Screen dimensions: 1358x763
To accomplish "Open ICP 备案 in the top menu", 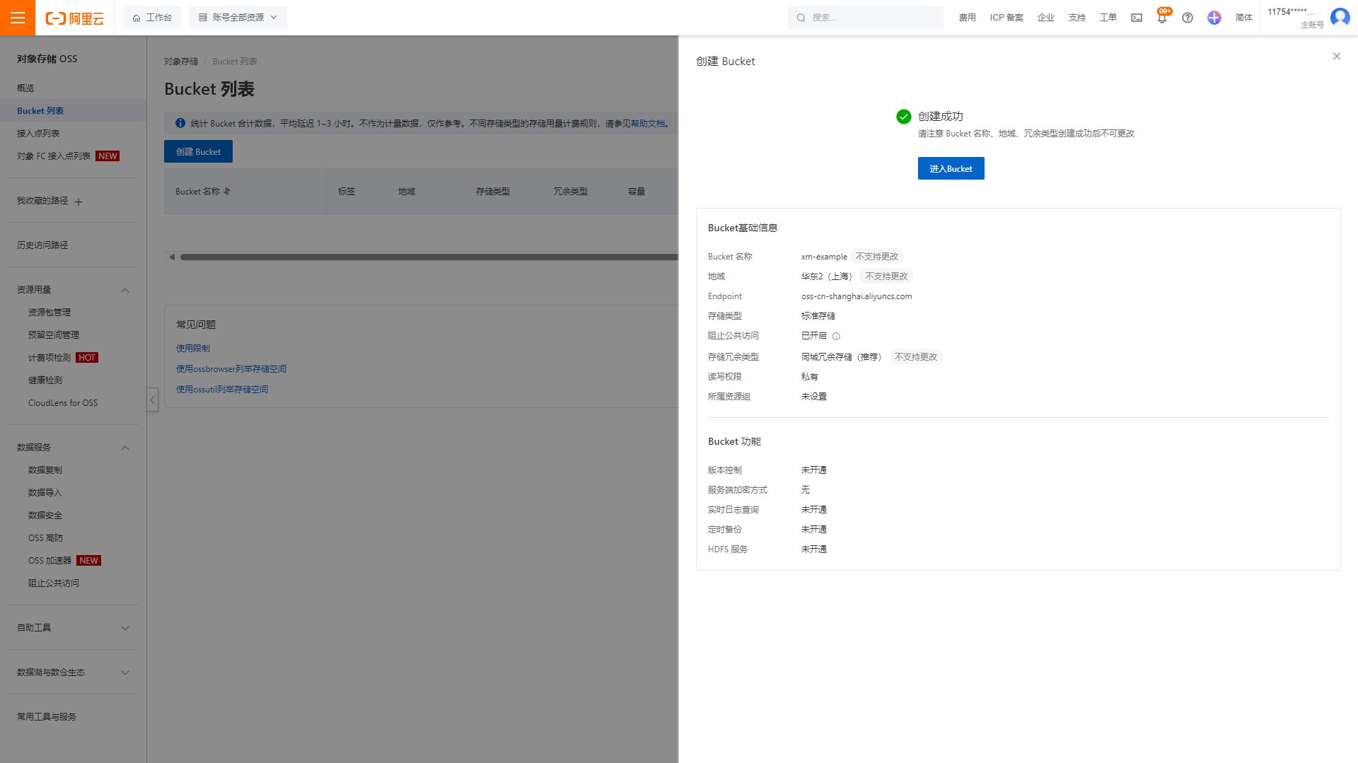I will click(1006, 18).
